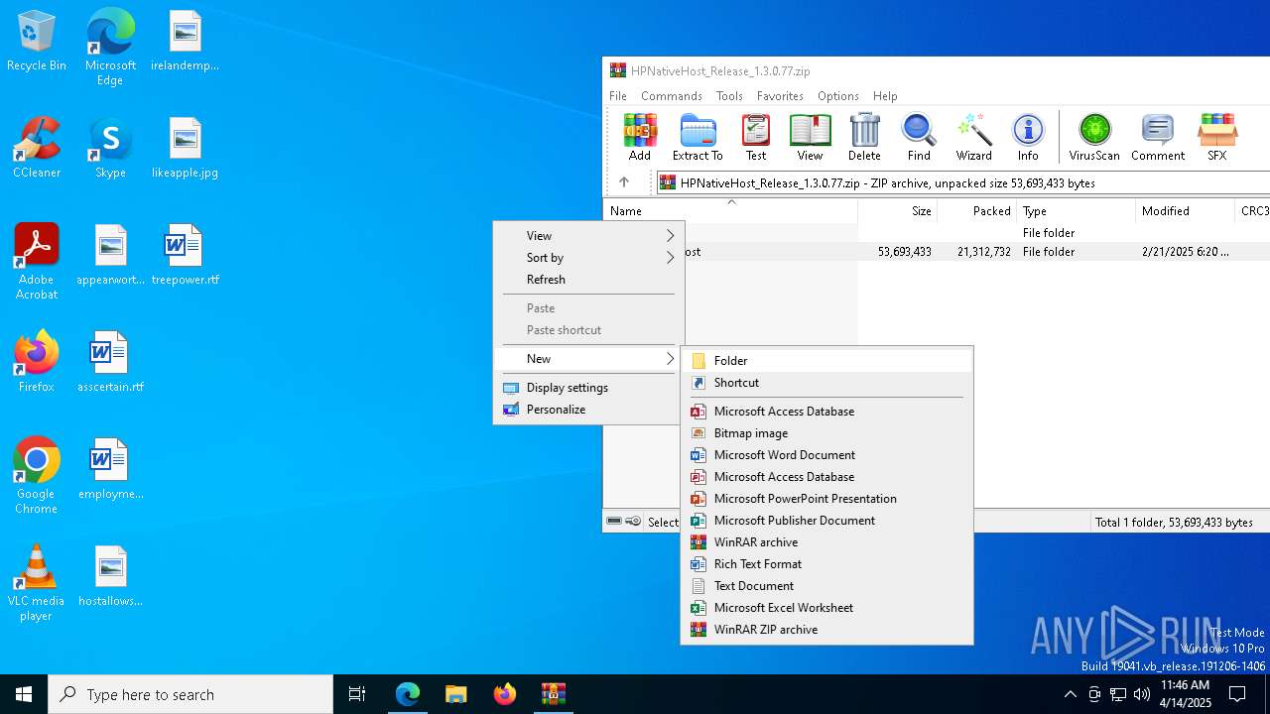Screen dimensions: 1270x714
Task: Click the Comment toolbar icon
Action: coord(1158,137)
